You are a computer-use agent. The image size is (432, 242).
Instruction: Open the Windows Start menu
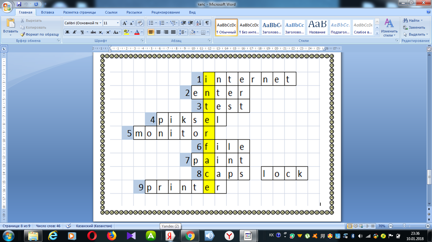click(8, 235)
